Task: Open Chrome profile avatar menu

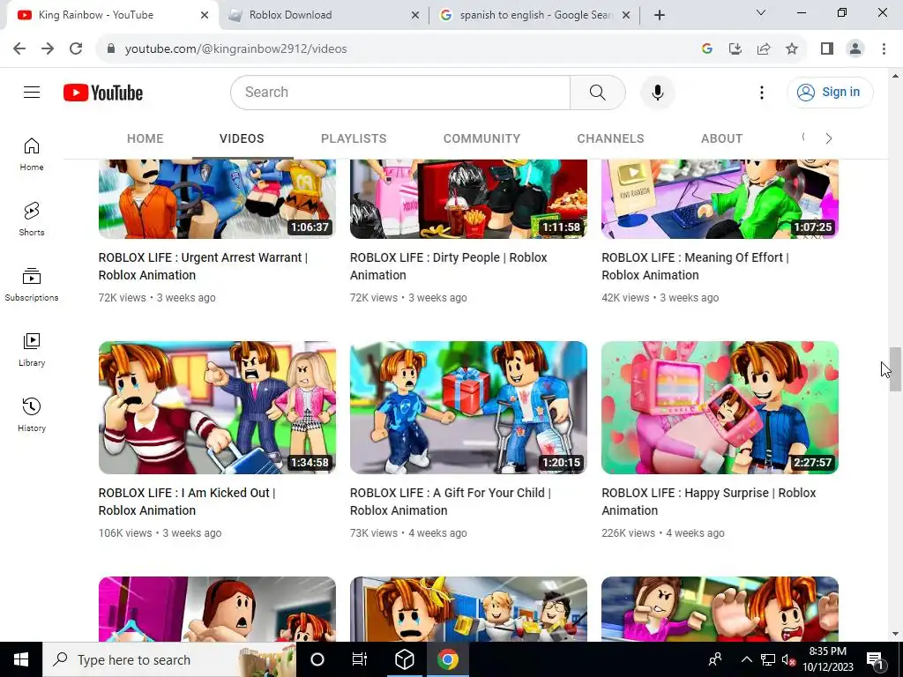Action: [855, 49]
